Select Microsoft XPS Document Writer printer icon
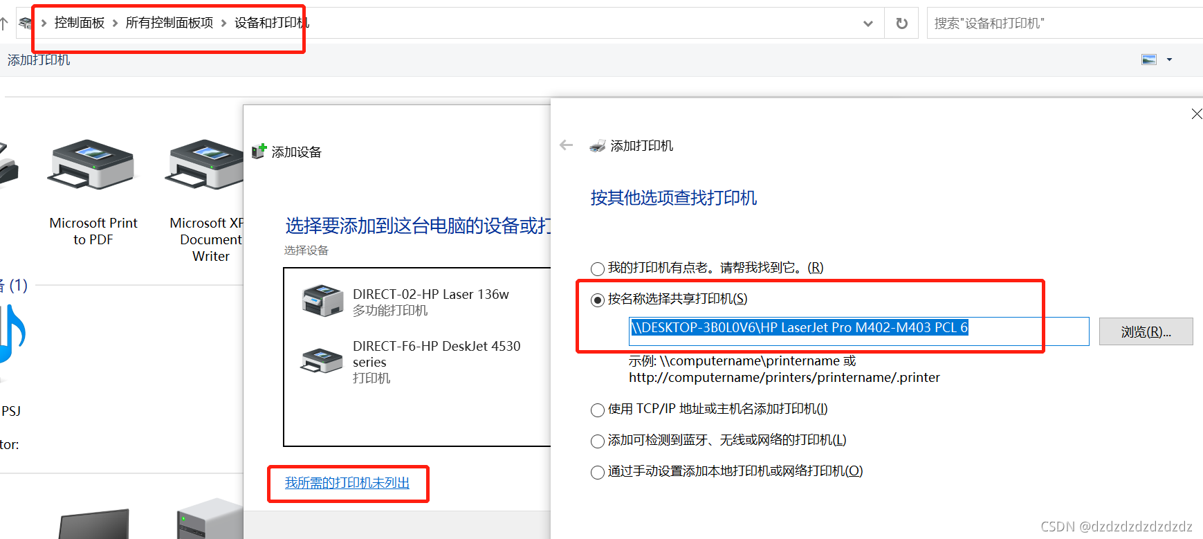This screenshot has height=539, width=1203. pyautogui.click(x=205, y=164)
